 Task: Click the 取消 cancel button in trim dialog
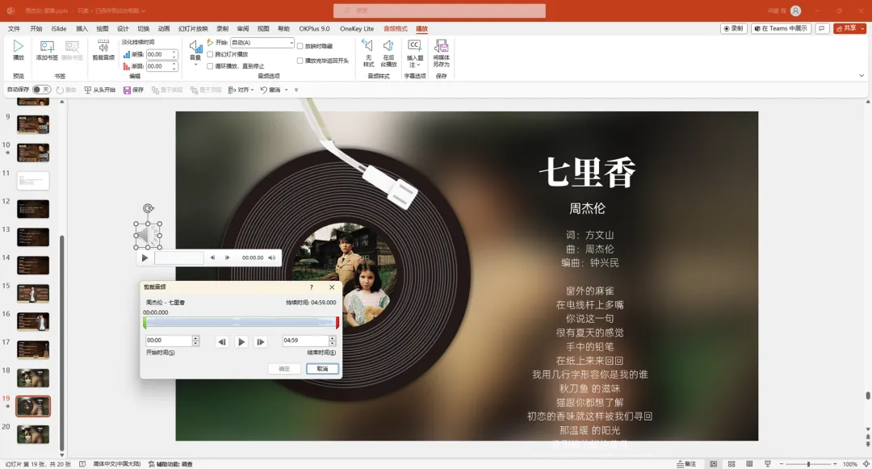click(x=322, y=369)
